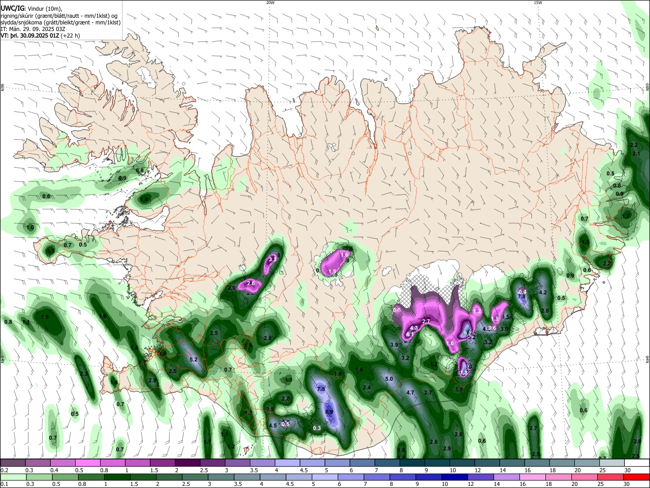The height and width of the screenshot is (488, 650).
Task: Click the 5.2 precipitation value near Reykjavík
Action: click(x=193, y=359)
